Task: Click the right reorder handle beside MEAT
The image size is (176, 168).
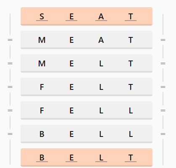Action: 163,40
